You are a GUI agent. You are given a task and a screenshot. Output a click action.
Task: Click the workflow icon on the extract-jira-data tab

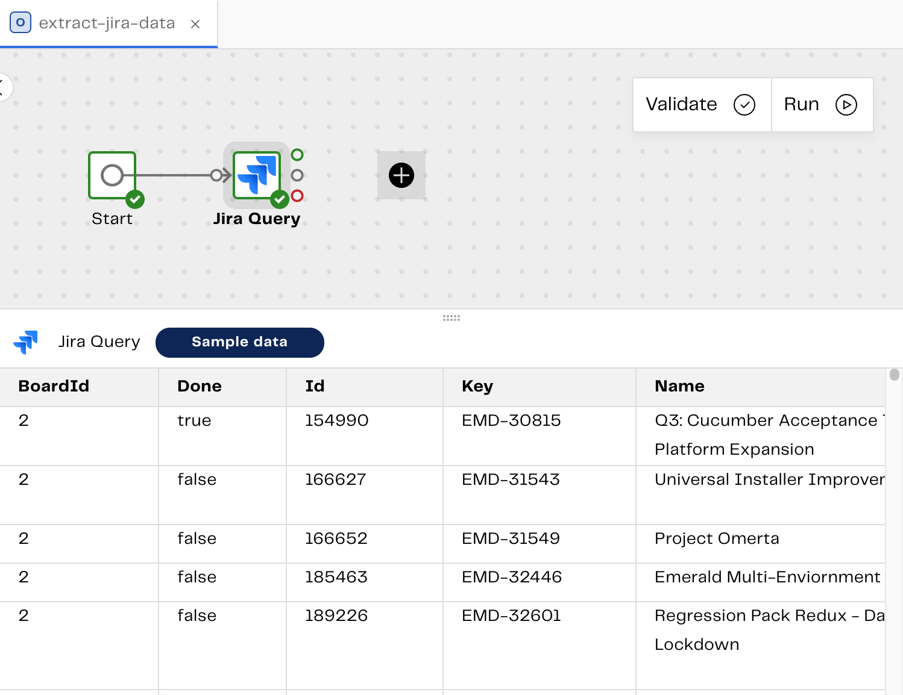click(20, 22)
